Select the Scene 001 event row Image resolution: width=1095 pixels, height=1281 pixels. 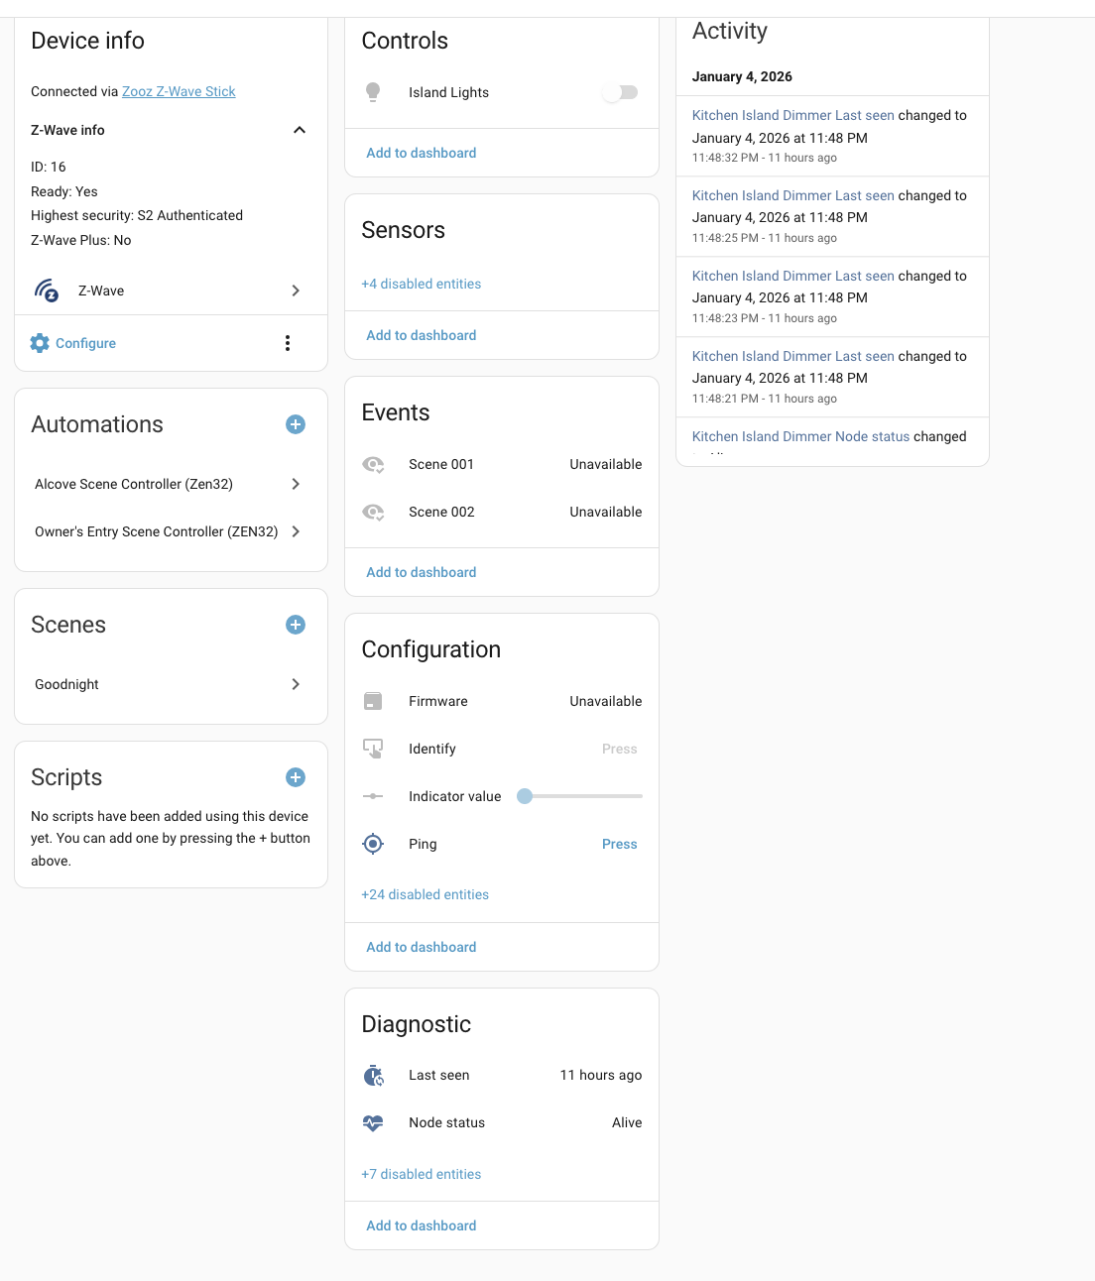tap(502, 464)
